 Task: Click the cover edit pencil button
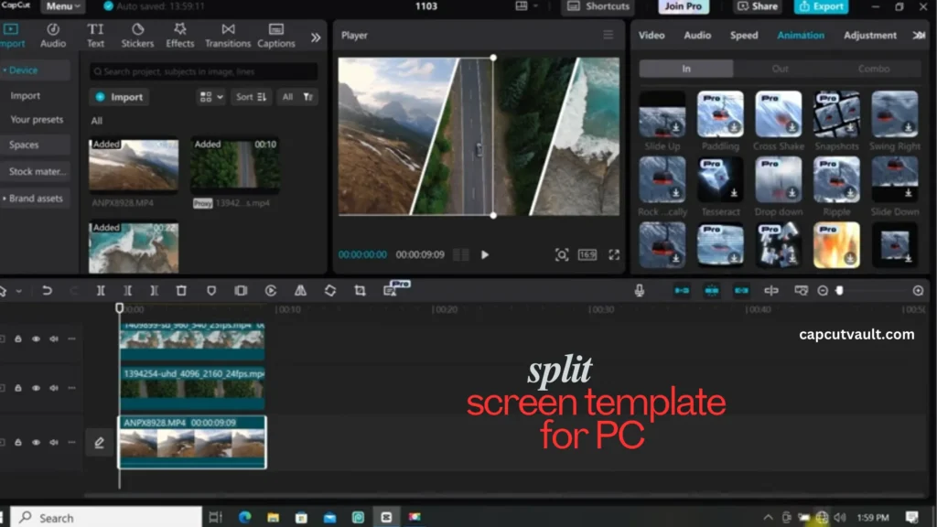point(99,443)
